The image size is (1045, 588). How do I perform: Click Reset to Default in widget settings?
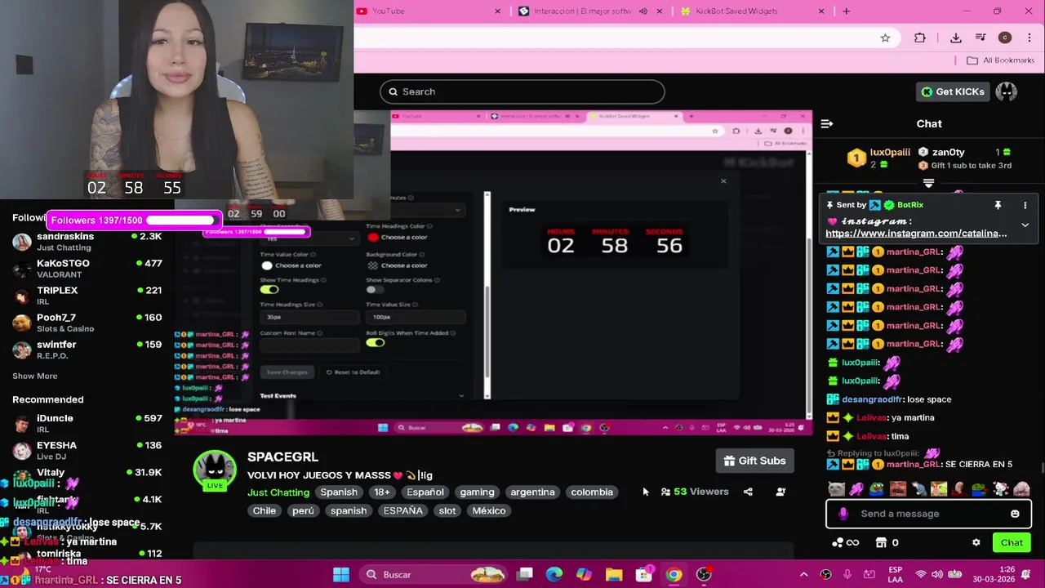pyautogui.click(x=353, y=372)
